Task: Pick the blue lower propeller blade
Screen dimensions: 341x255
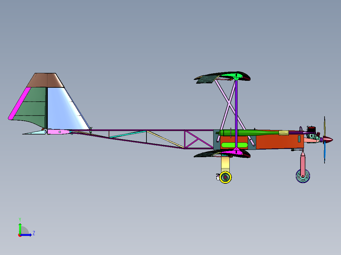Action: (x=325, y=152)
